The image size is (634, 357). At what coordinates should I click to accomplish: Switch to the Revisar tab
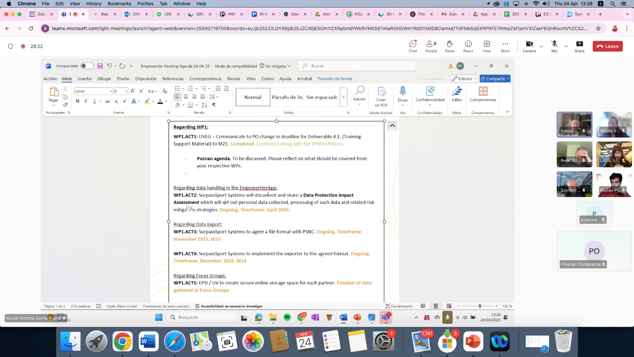(x=234, y=79)
